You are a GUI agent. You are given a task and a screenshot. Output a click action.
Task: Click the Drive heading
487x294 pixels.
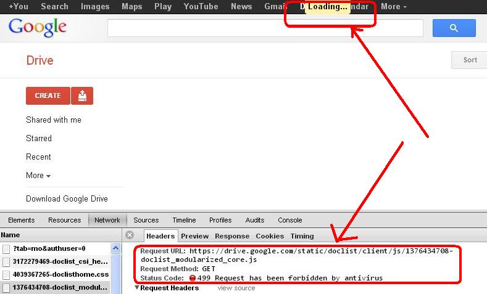tap(40, 60)
